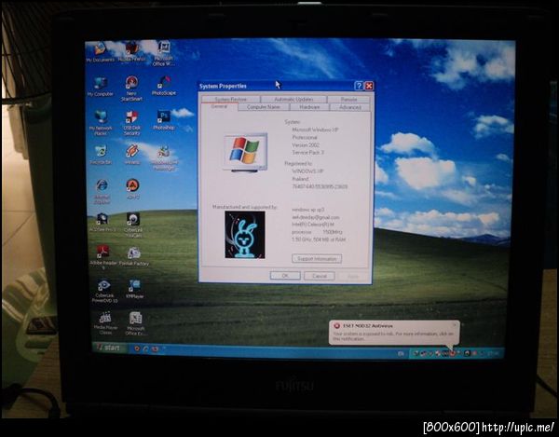Screen dimensions: 559x437
Task: Click the System Properties help button
Action: [x=359, y=86]
